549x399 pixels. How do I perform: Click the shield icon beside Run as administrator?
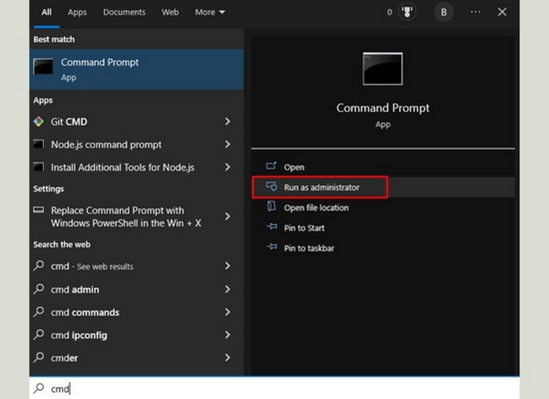[x=272, y=187]
